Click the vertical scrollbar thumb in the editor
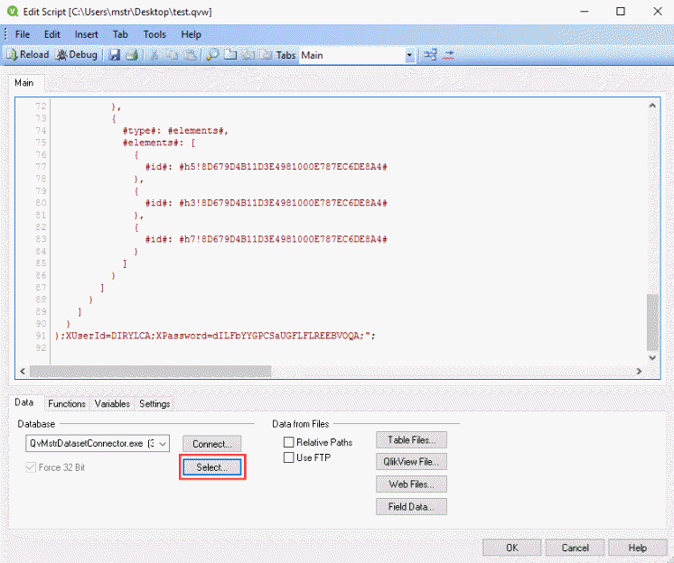This screenshot has width=674, height=563. pos(652,320)
